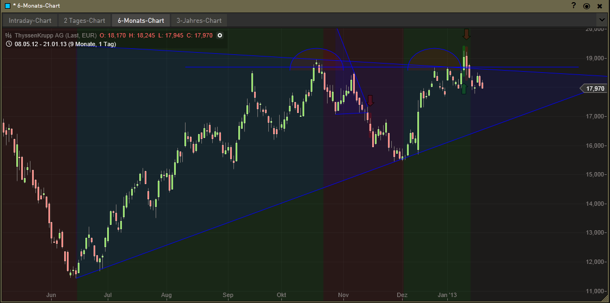Click the clock icon next to date range
This screenshot has height=303, width=610.
[9, 44]
